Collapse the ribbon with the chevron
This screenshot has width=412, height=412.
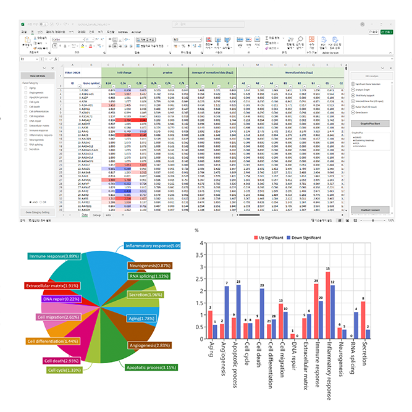tap(390, 53)
